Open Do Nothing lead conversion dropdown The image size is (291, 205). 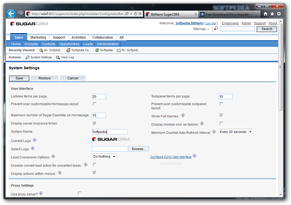coord(104,157)
